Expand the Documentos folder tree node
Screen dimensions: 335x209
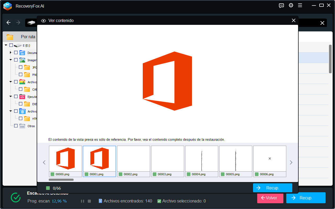(x=11, y=53)
